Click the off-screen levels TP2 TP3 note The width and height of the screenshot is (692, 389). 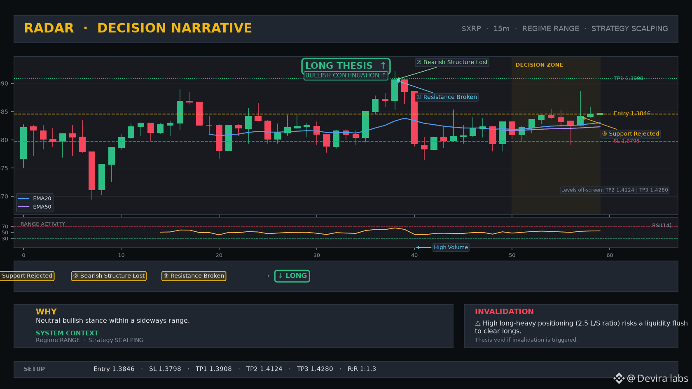(615, 190)
